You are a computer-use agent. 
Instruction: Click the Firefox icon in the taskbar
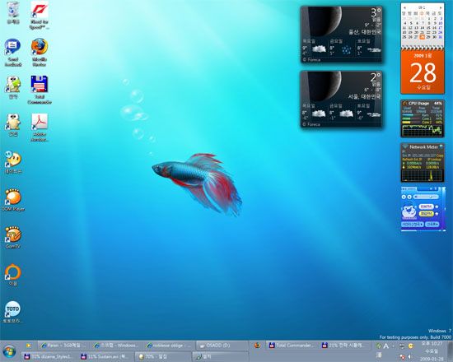point(257,346)
